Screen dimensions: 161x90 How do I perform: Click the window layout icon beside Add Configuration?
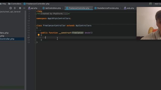click(150, 4)
